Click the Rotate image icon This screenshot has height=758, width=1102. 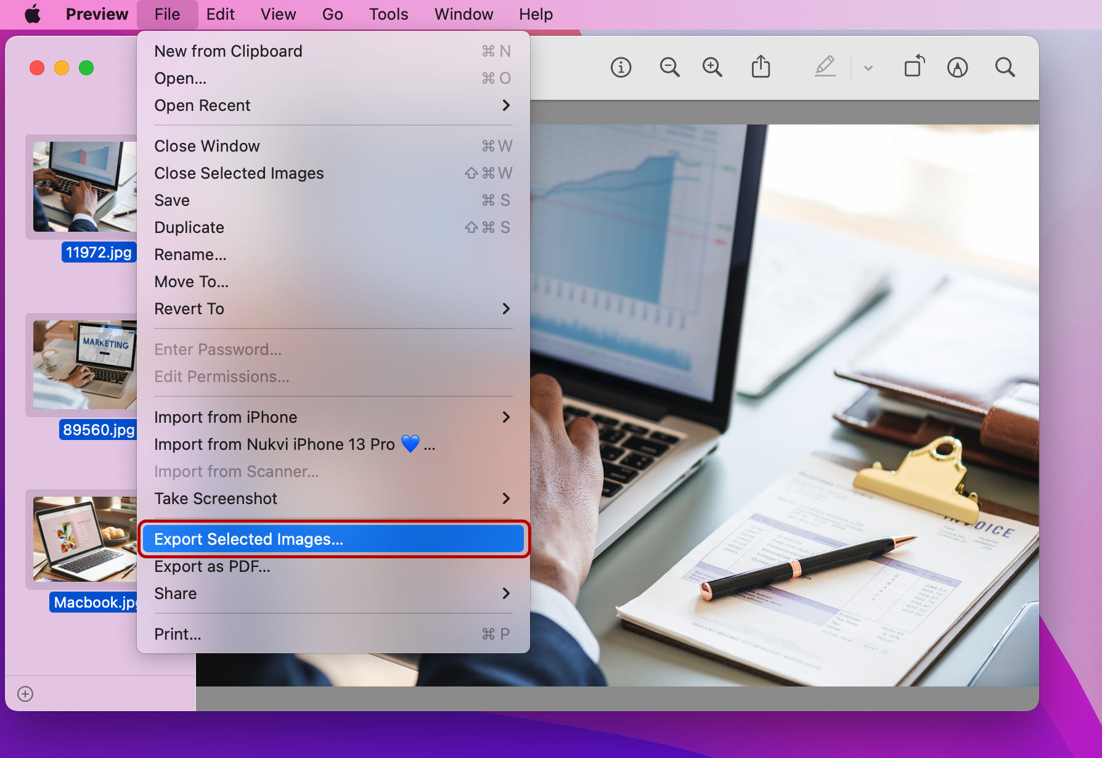coord(914,67)
